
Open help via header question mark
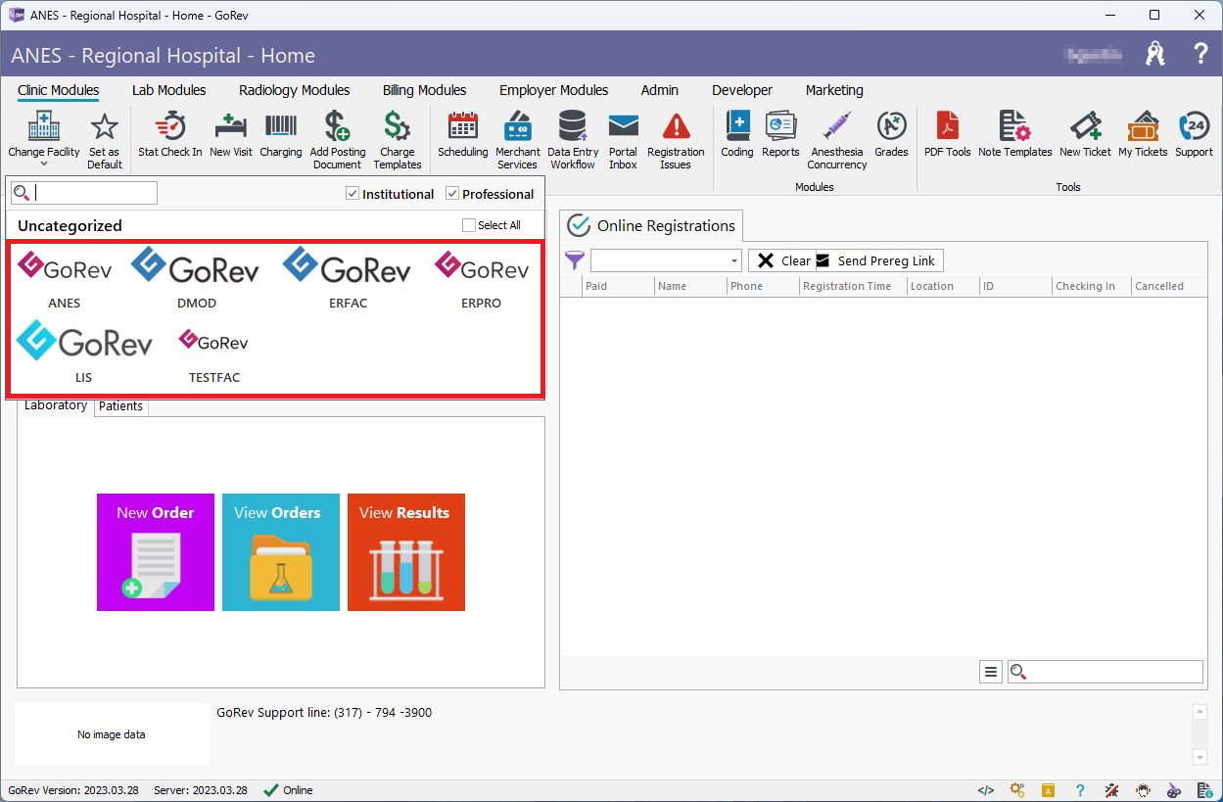point(1200,54)
